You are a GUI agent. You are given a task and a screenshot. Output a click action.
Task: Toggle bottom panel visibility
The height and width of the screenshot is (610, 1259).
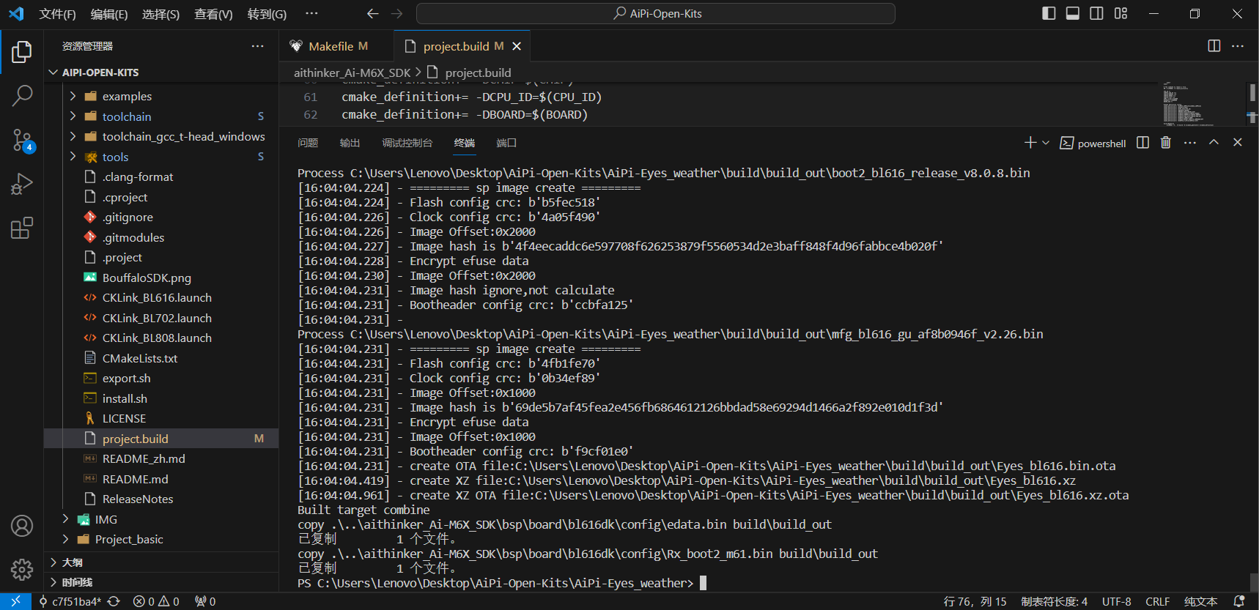point(1073,13)
